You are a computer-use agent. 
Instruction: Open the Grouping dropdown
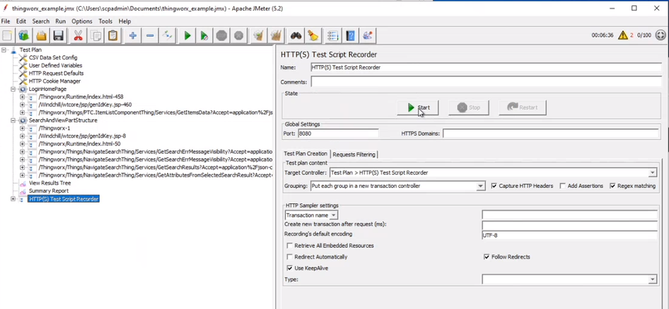tap(481, 186)
